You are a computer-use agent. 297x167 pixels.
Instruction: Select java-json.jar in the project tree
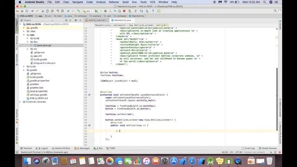click(44, 45)
